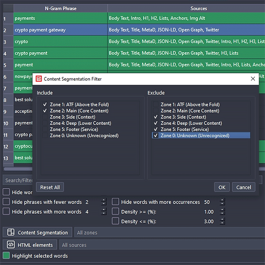Toggle the green Highlight selected words box
Image resolution: width=265 pixels, height=265 pixels.
[x=6, y=256]
